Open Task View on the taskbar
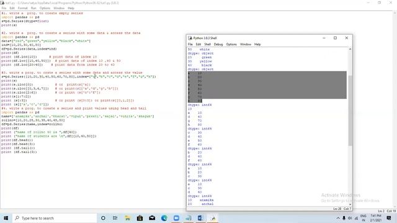The height and width of the screenshot is (223, 397). (115, 218)
